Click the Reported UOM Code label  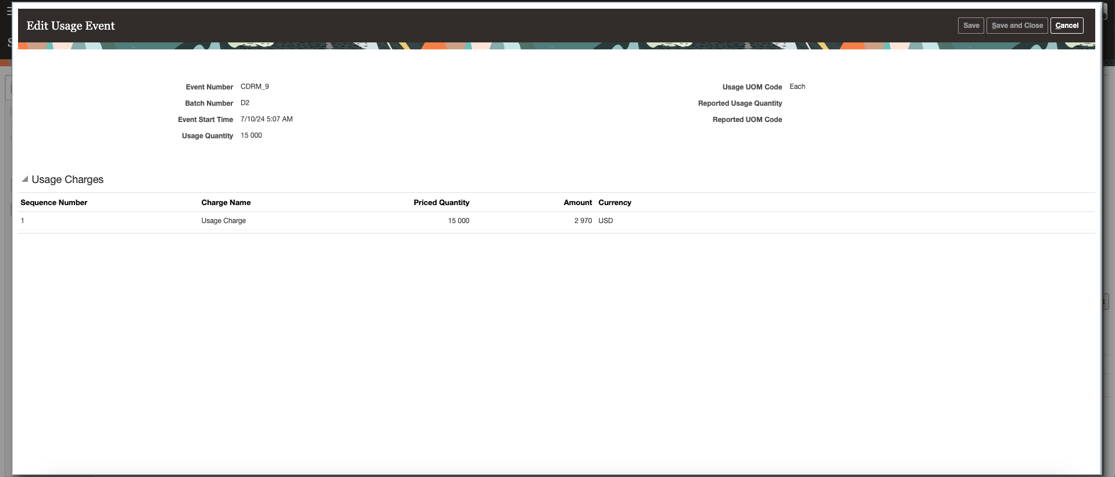point(748,120)
